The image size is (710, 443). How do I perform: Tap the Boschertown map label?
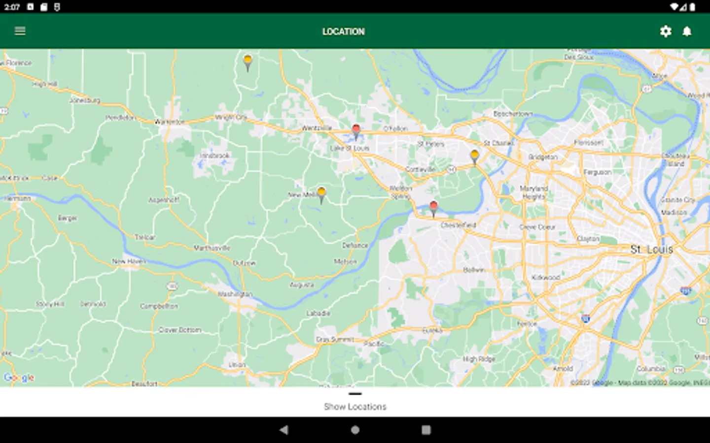[x=513, y=114]
